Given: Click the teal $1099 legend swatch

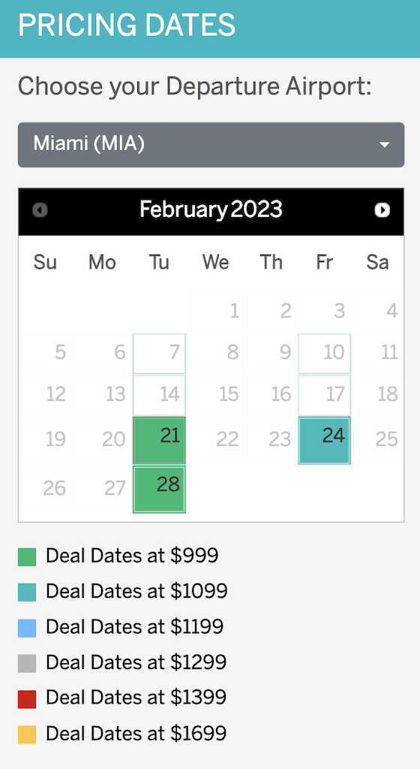Looking at the screenshot, I should 27,593.
